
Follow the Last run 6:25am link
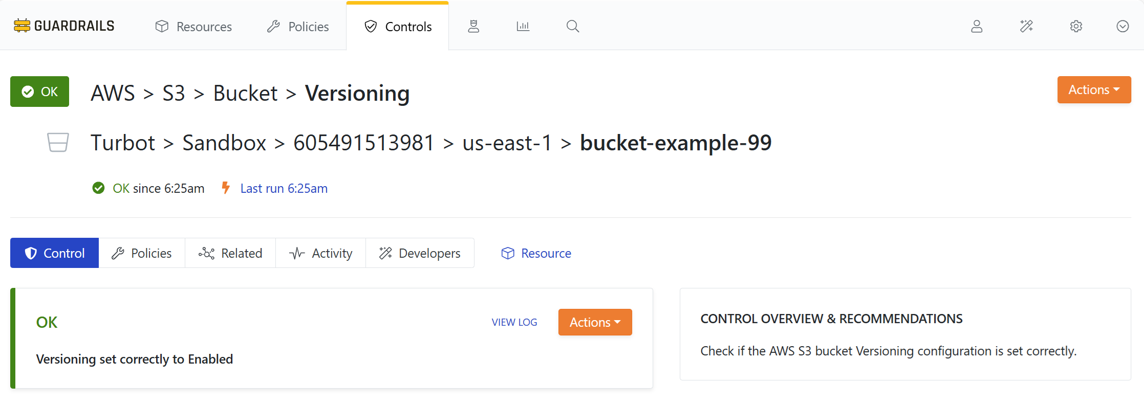(x=284, y=189)
